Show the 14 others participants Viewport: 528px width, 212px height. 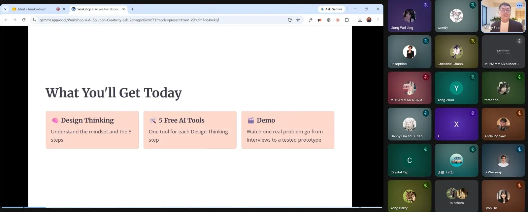point(456,196)
